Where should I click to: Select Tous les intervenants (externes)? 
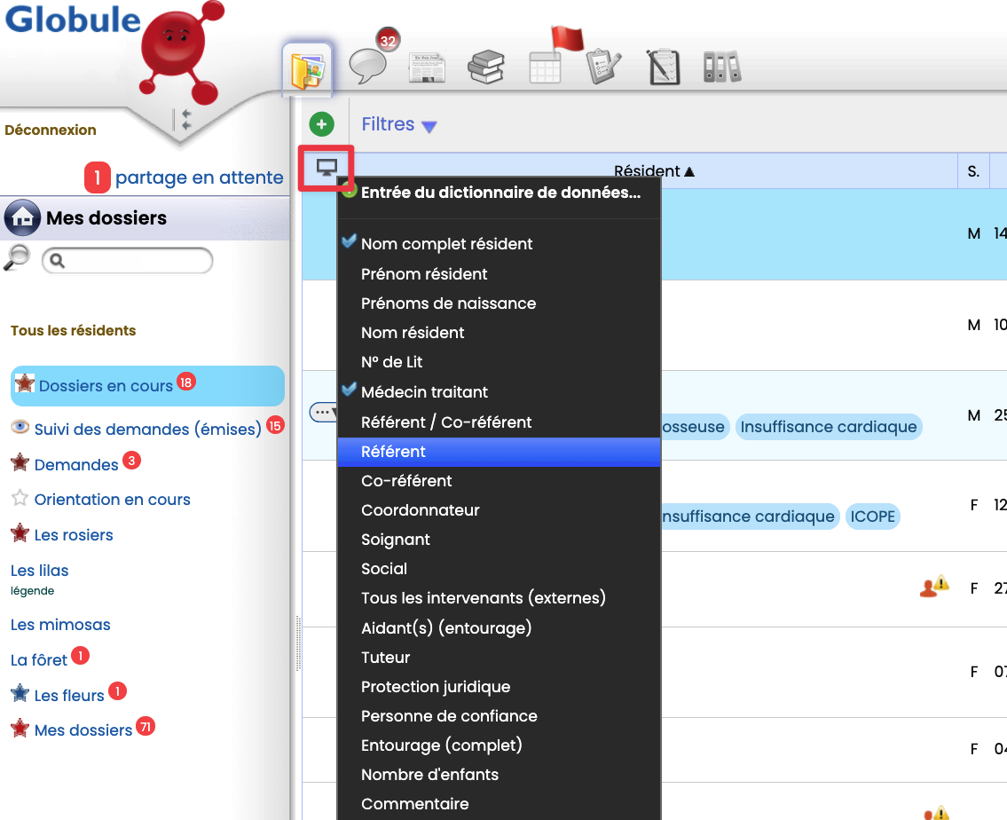click(483, 598)
